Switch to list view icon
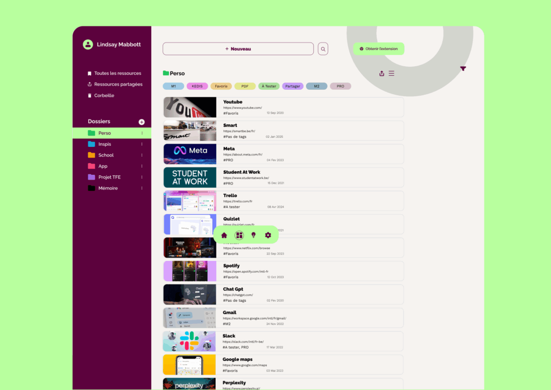 pyautogui.click(x=391, y=73)
